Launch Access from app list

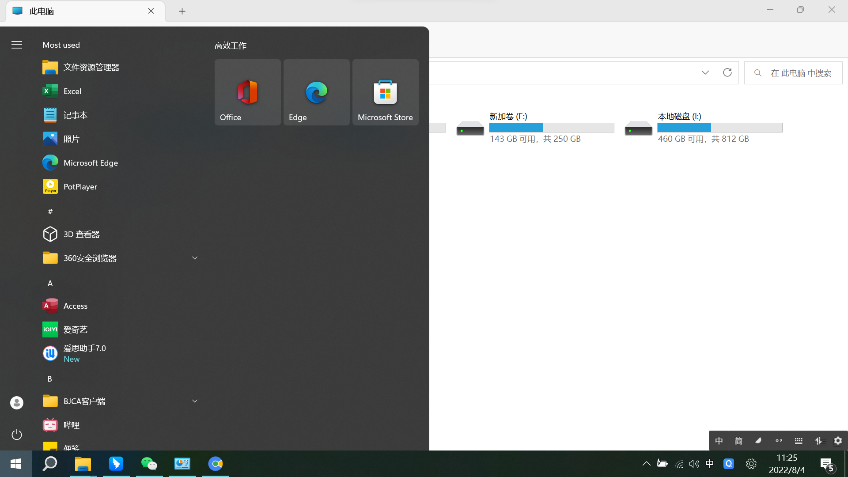point(75,306)
